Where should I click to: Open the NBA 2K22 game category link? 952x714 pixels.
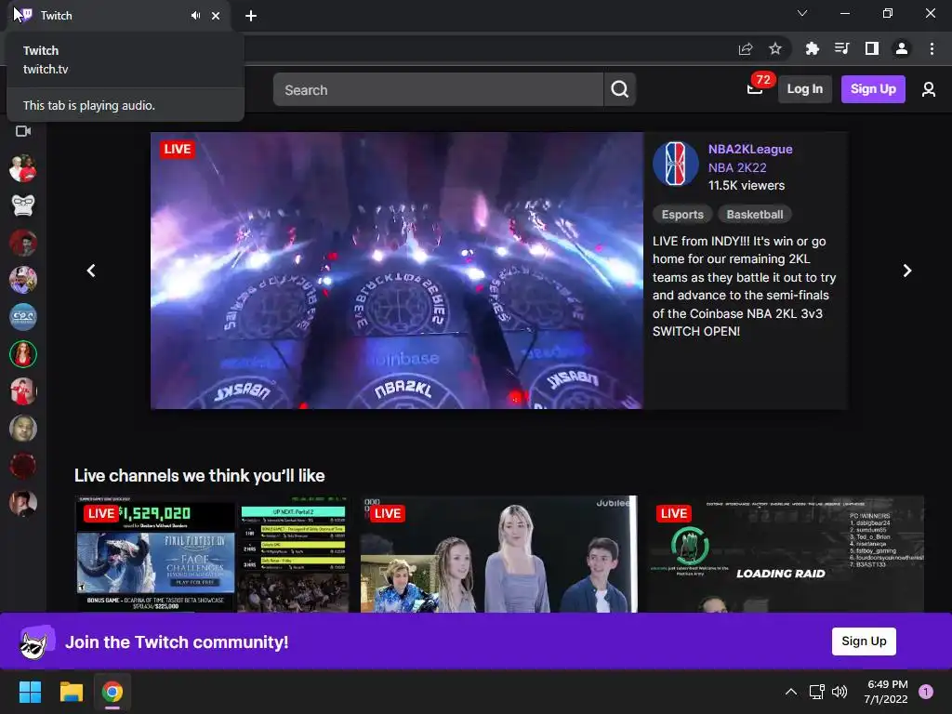coord(737,167)
